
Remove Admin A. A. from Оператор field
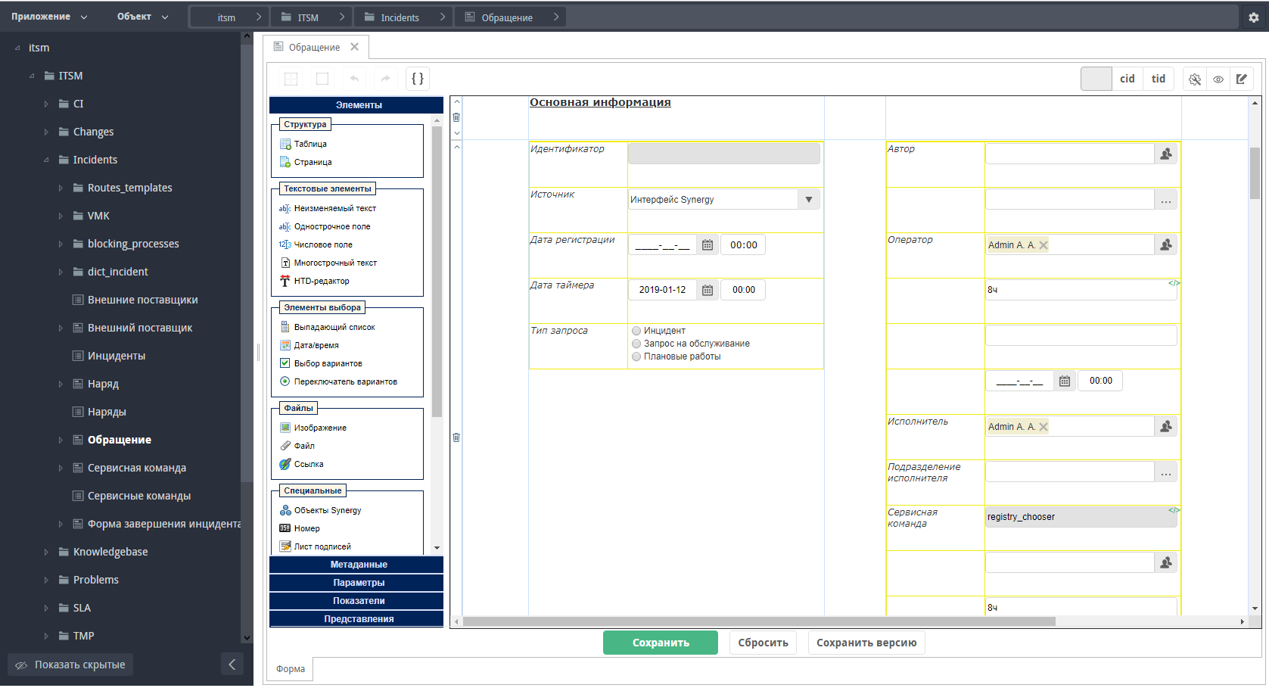pyautogui.click(x=1044, y=244)
